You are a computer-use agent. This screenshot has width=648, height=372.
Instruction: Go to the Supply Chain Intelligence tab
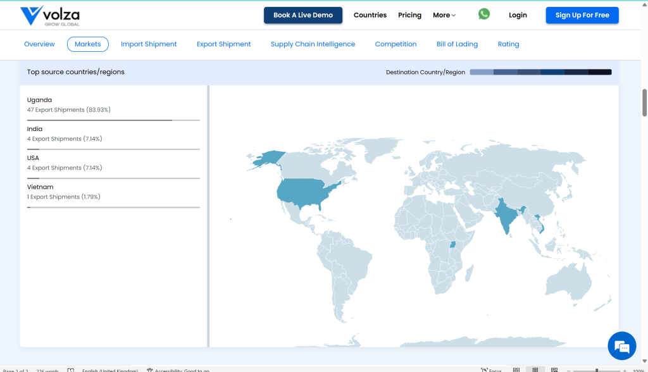313,44
